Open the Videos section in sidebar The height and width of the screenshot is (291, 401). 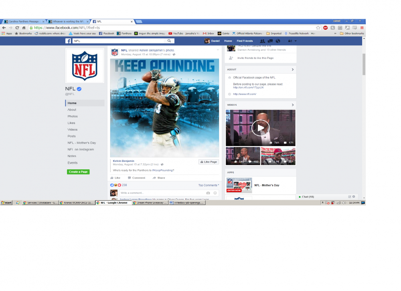pos(72,130)
